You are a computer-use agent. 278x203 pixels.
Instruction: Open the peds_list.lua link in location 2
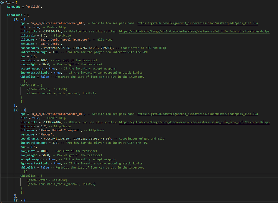coord(198,114)
